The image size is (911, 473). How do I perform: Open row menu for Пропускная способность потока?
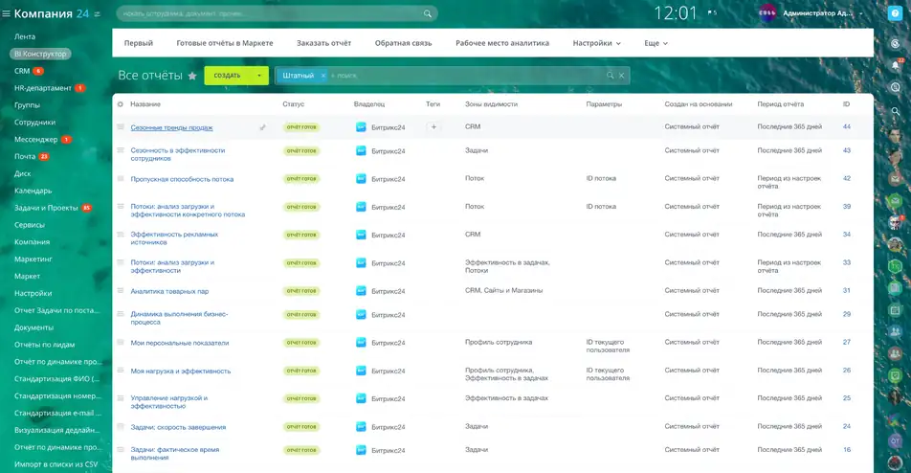pyautogui.click(x=121, y=179)
